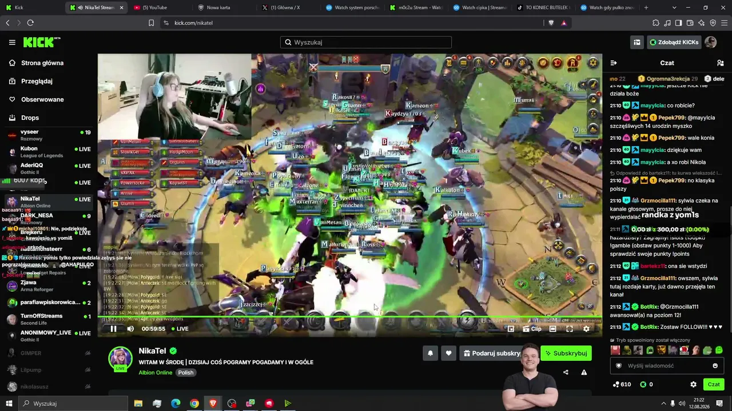Open the video player settings gear

[x=586, y=329]
